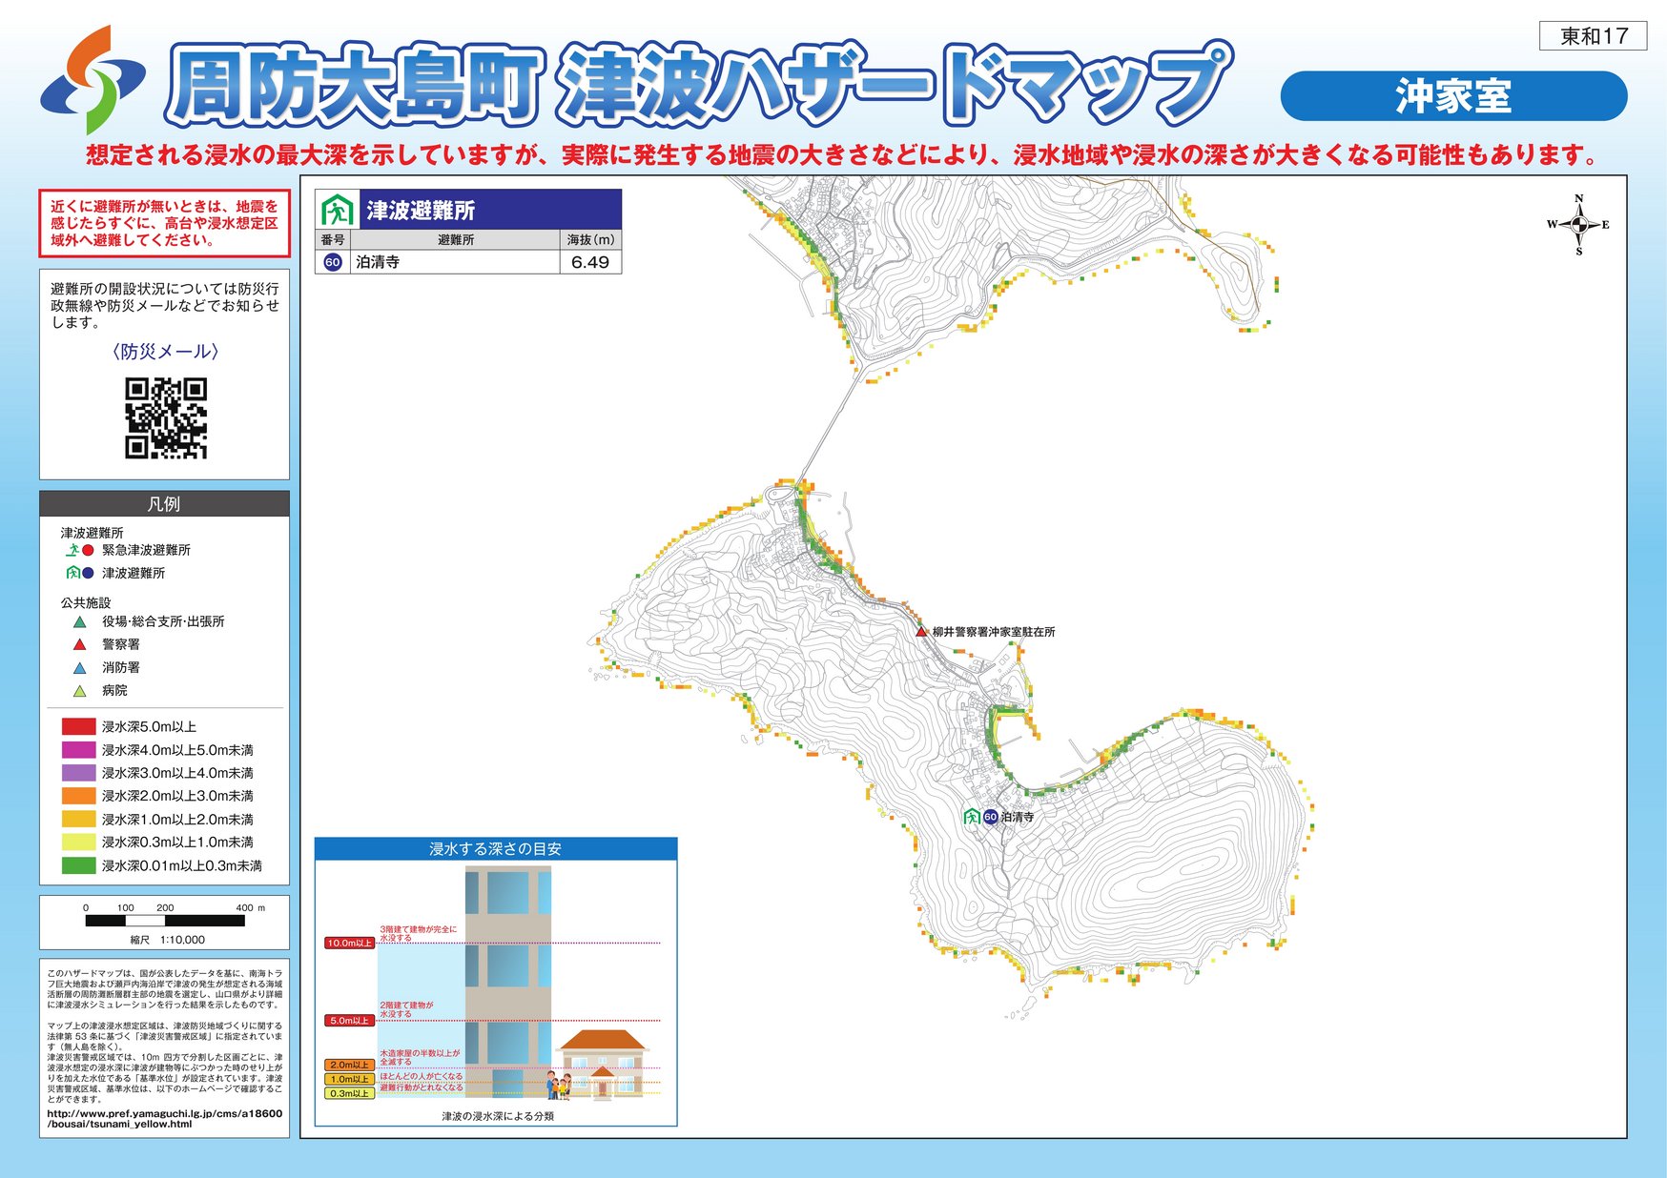Click the blue number 60 badge in the shelter table
This screenshot has height=1178, width=1667.
(x=332, y=262)
